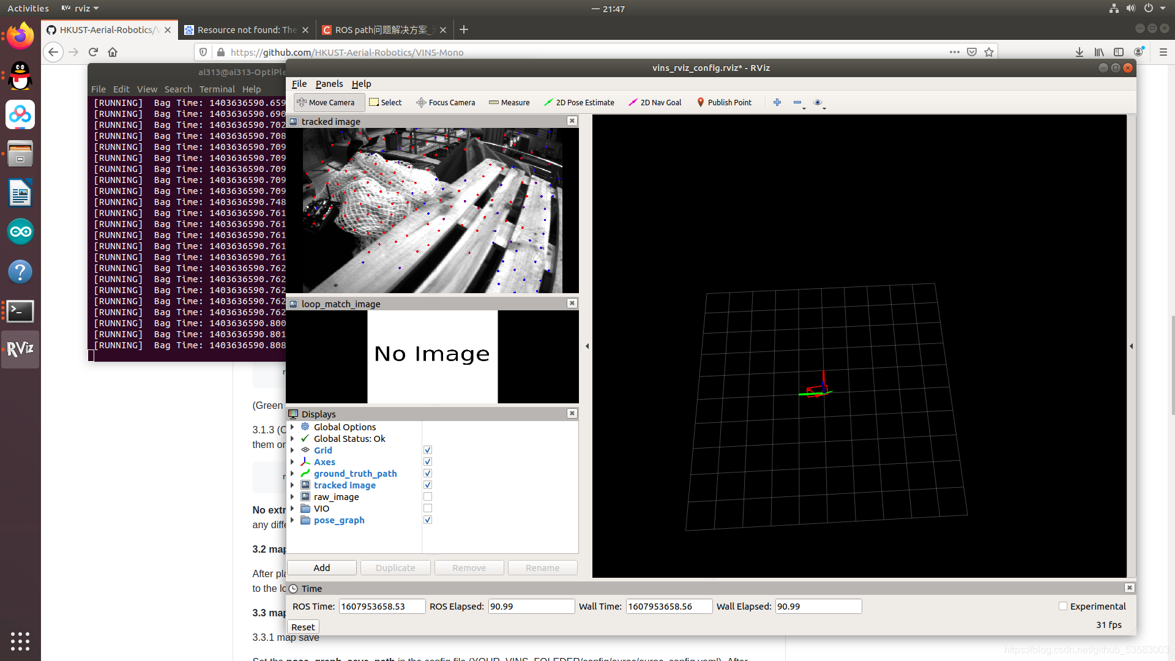Open the Help menu in RViz
This screenshot has height=661, width=1175.
tap(362, 83)
